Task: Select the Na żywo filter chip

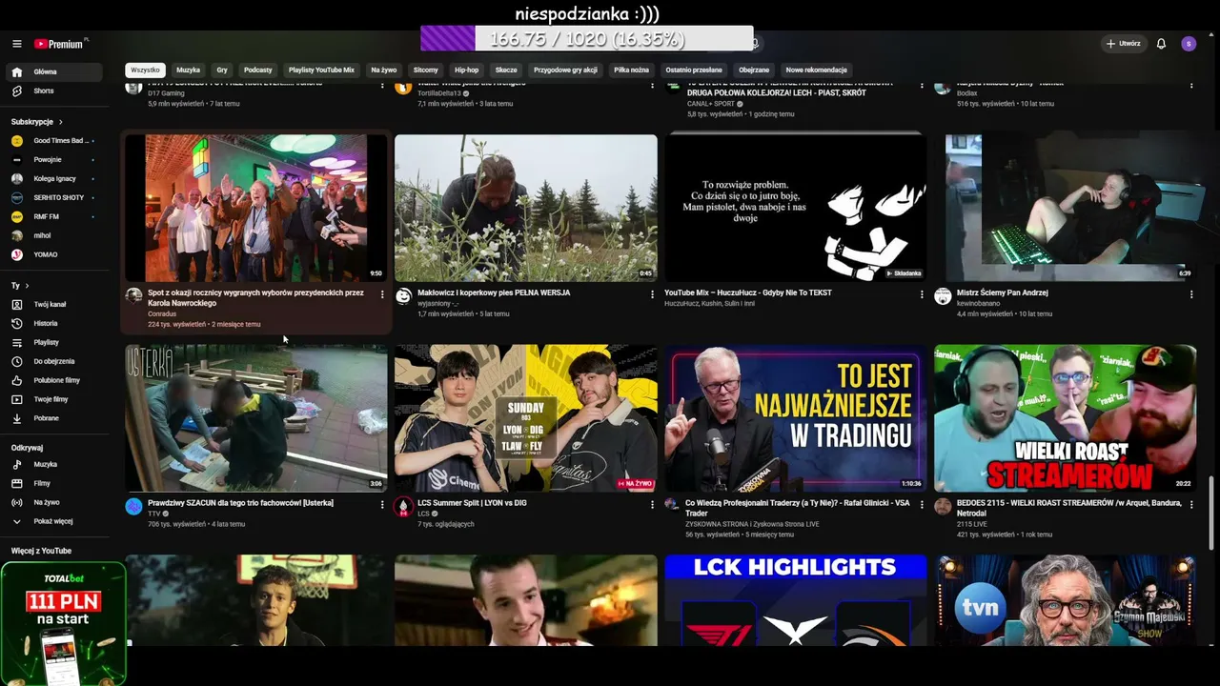Action: [383, 71]
